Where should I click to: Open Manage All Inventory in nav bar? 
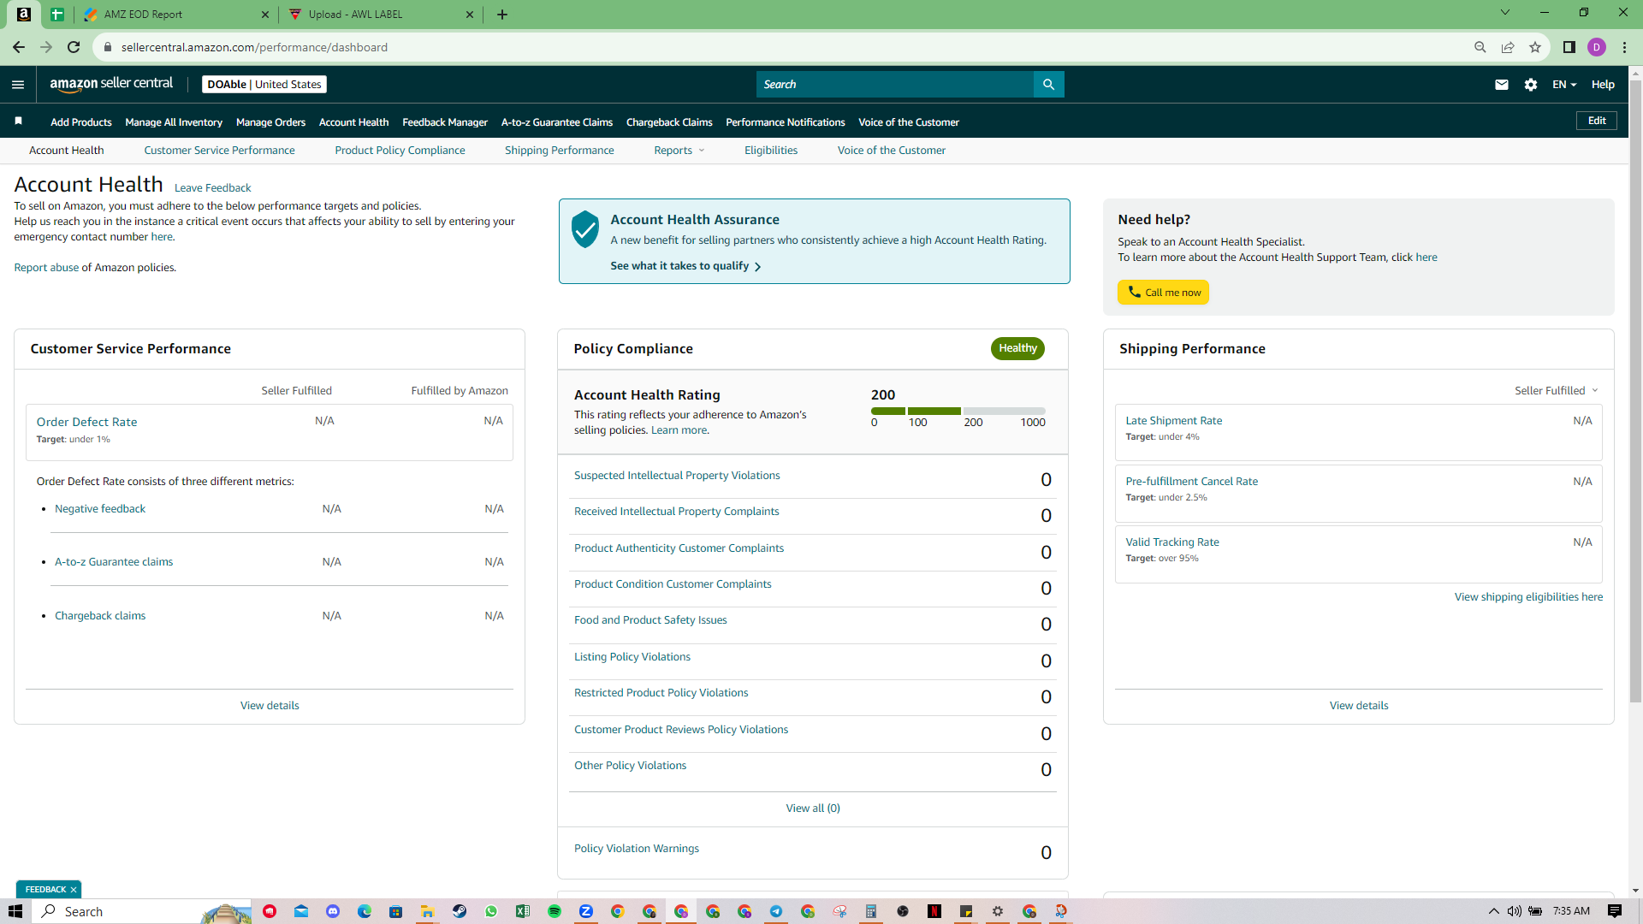[174, 122]
